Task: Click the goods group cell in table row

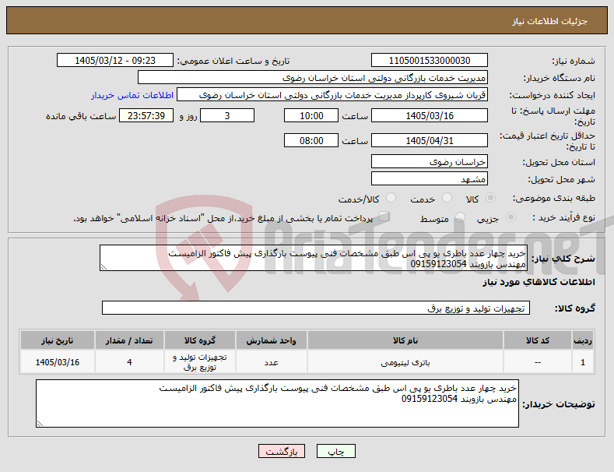Action: 200,362
